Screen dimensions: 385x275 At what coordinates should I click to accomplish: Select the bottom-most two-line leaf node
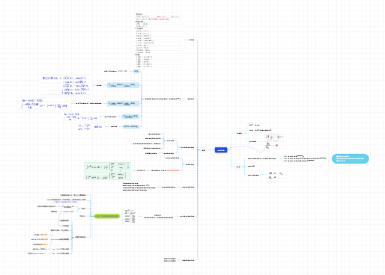click(170, 260)
